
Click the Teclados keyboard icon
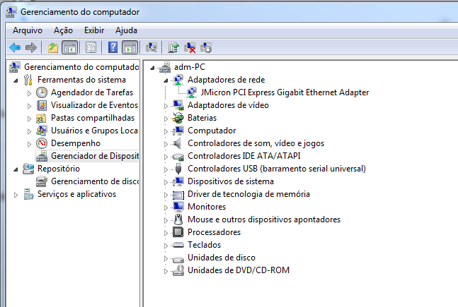(x=178, y=245)
